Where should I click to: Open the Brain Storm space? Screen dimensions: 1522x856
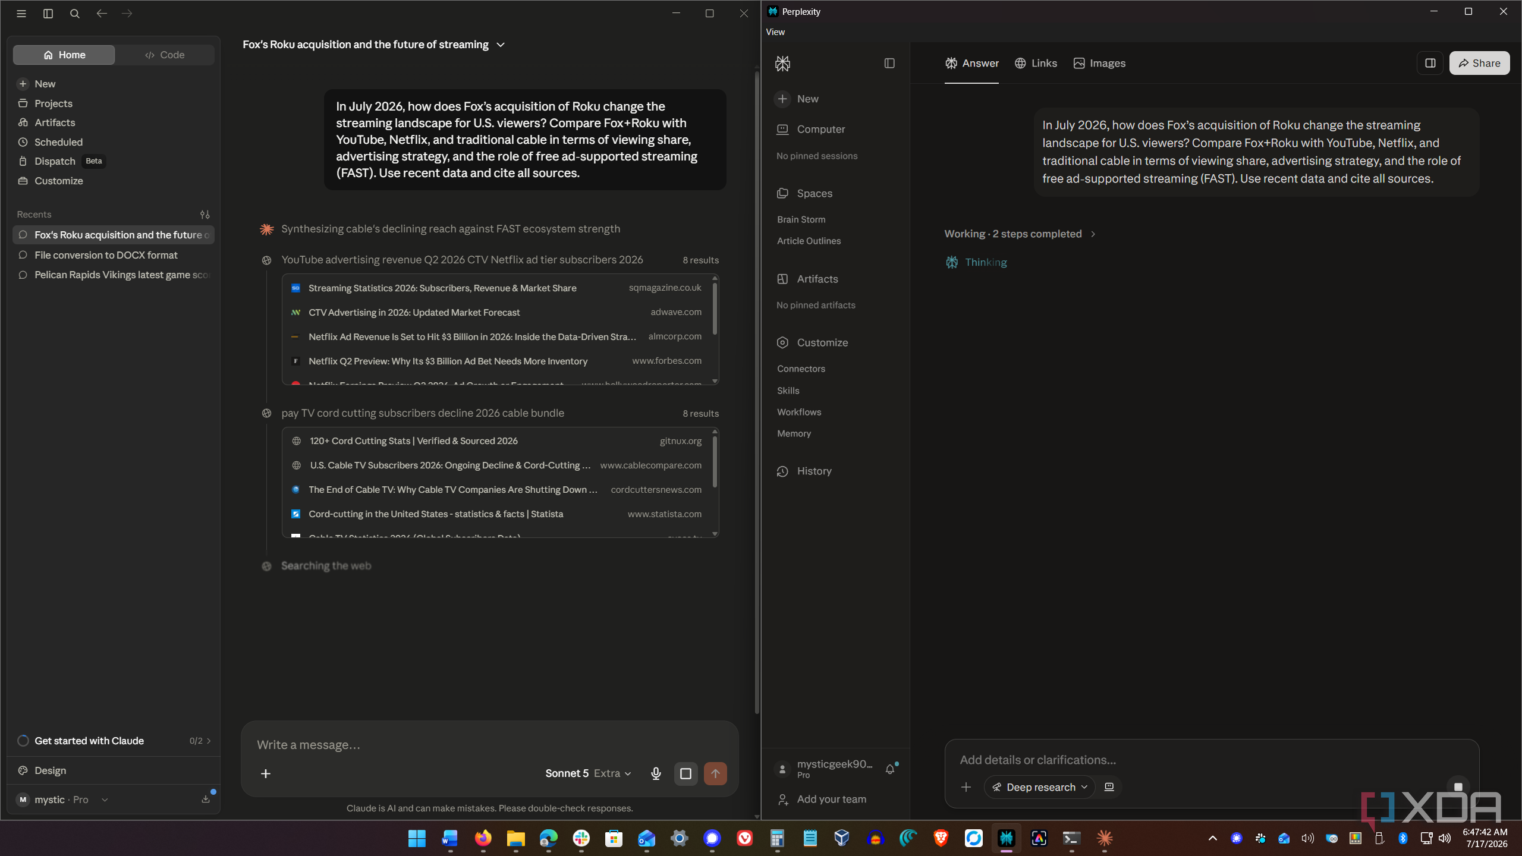[x=801, y=220]
